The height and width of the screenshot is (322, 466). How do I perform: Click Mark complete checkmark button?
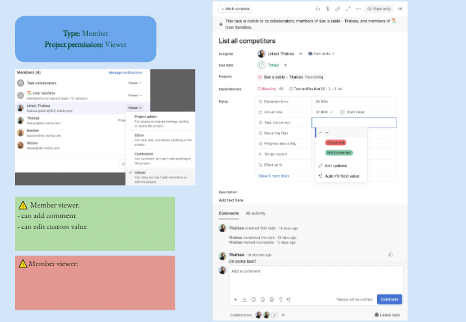[x=235, y=9]
